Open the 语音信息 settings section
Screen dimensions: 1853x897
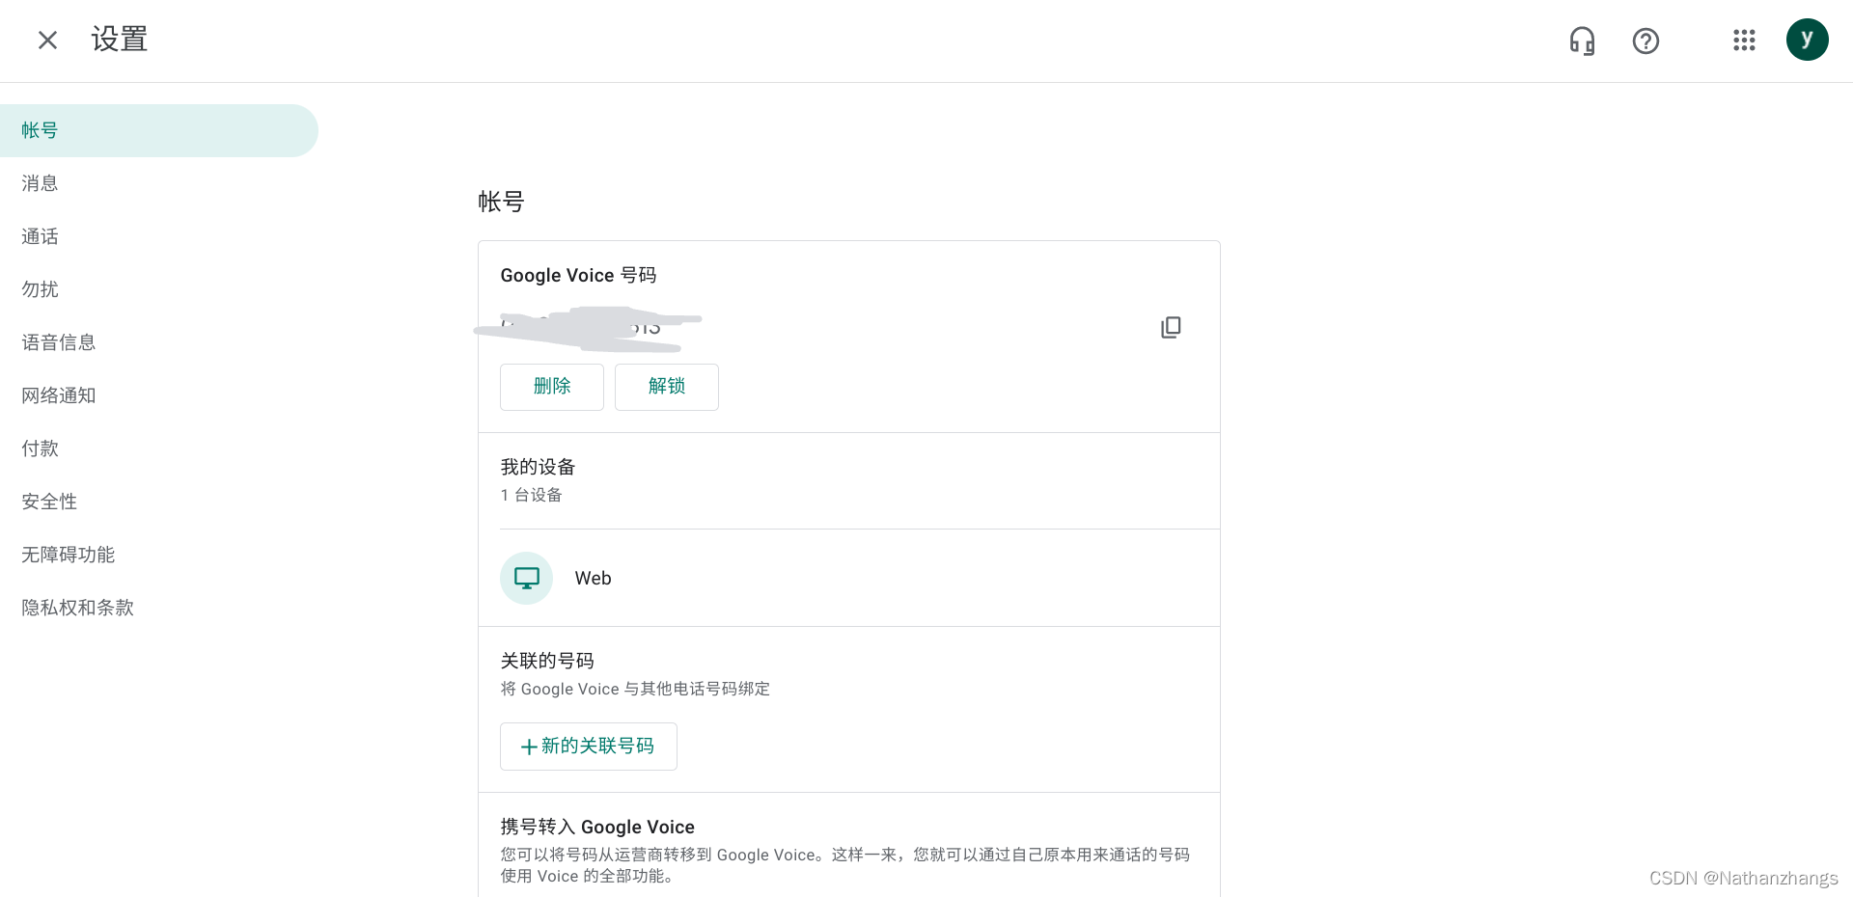click(x=159, y=342)
